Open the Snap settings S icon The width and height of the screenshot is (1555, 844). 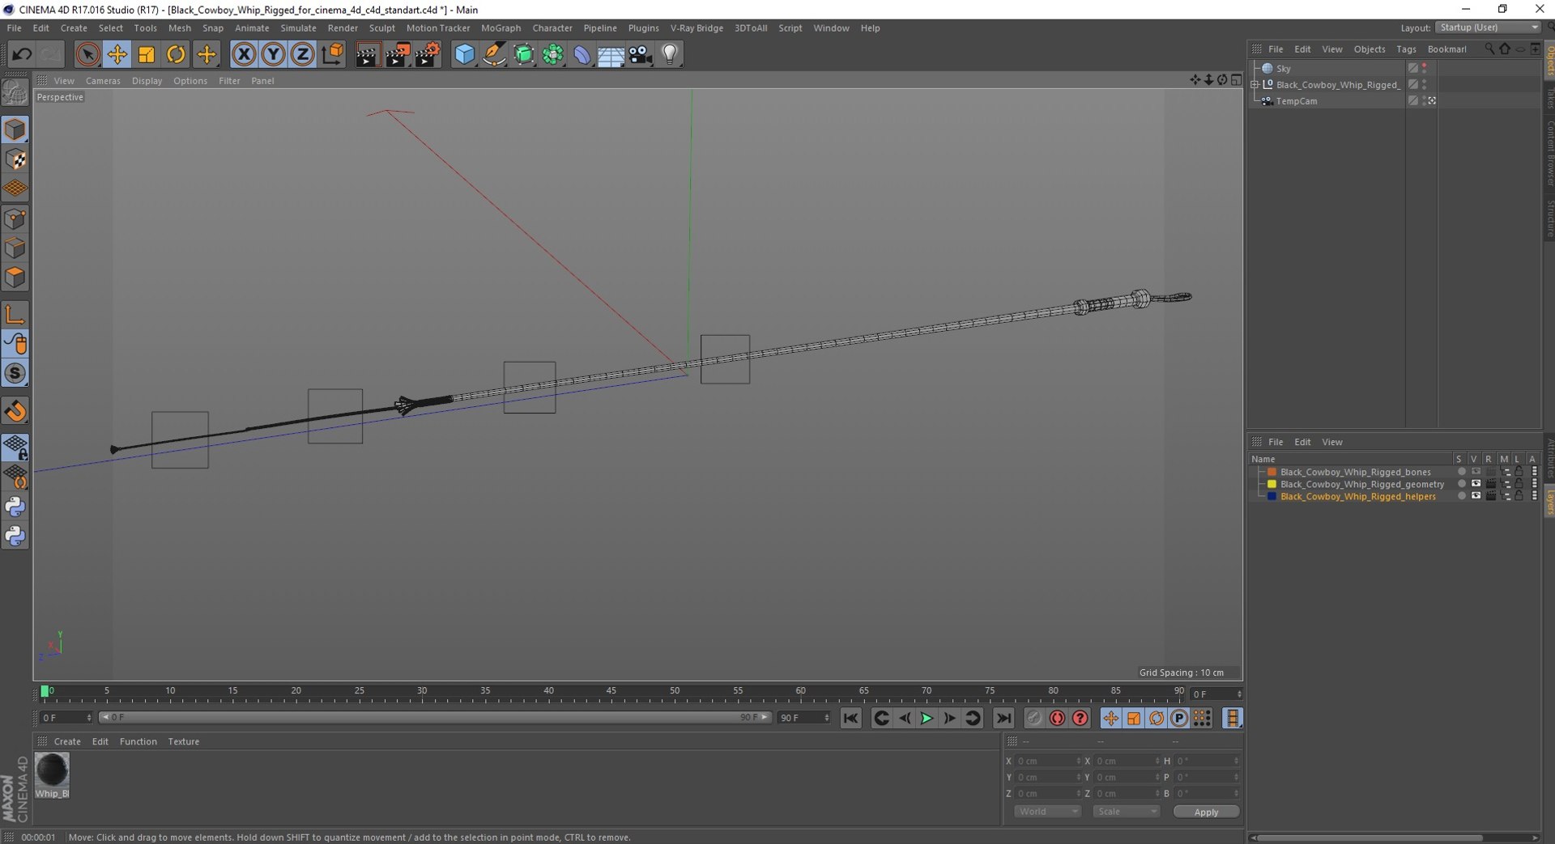(15, 373)
